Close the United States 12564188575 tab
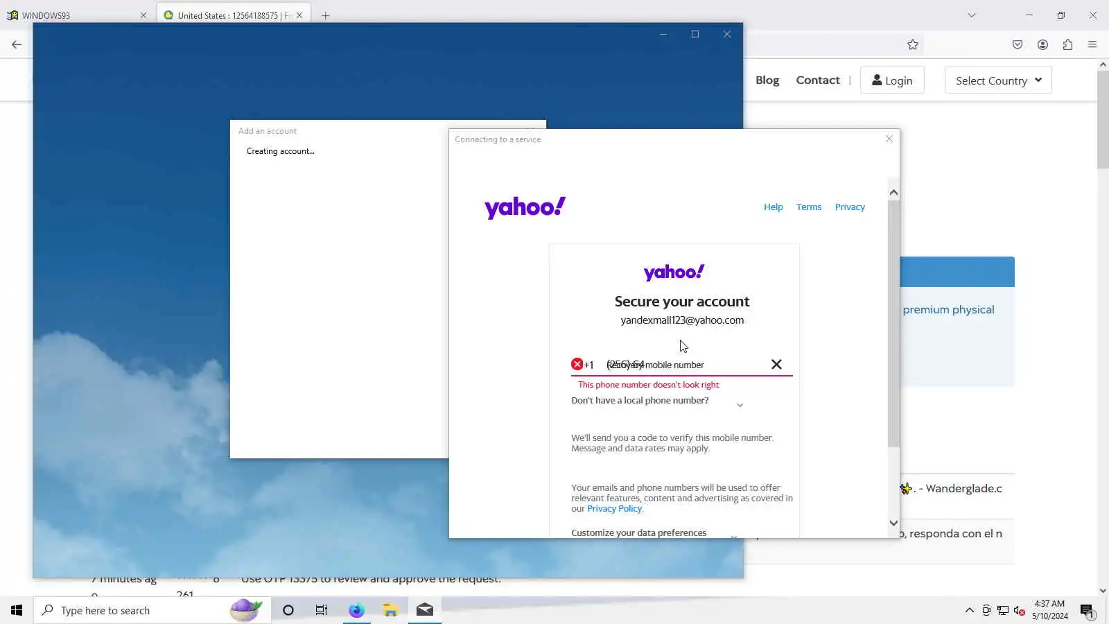Screen dimensions: 1109x624 299,15
